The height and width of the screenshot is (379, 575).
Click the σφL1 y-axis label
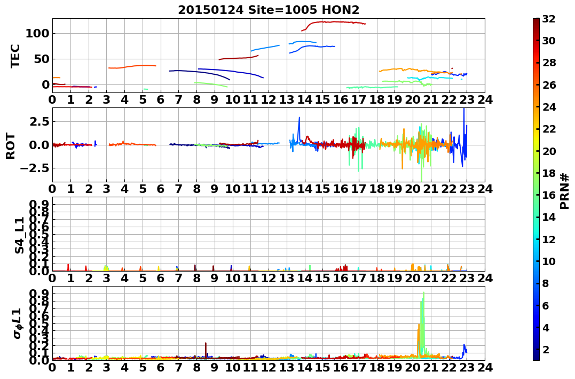click(x=18, y=323)
